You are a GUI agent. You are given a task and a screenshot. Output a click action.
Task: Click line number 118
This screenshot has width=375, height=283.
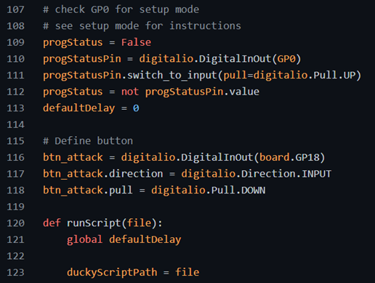tap(15, 191)
